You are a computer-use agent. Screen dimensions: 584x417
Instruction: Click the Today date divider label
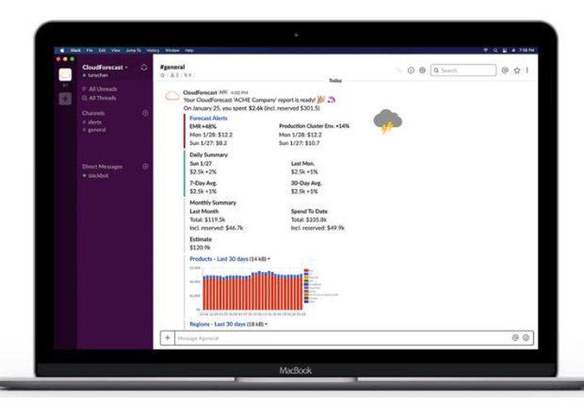335,81
